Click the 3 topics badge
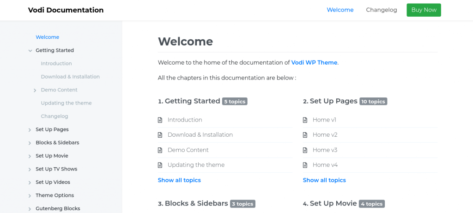 click(243, 204)
